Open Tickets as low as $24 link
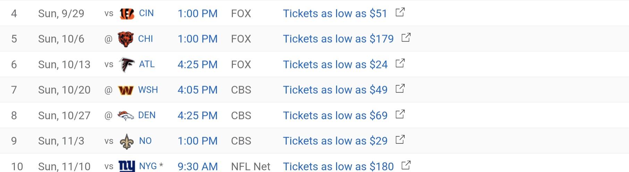The image size is (629, 172). coord(335,64)
